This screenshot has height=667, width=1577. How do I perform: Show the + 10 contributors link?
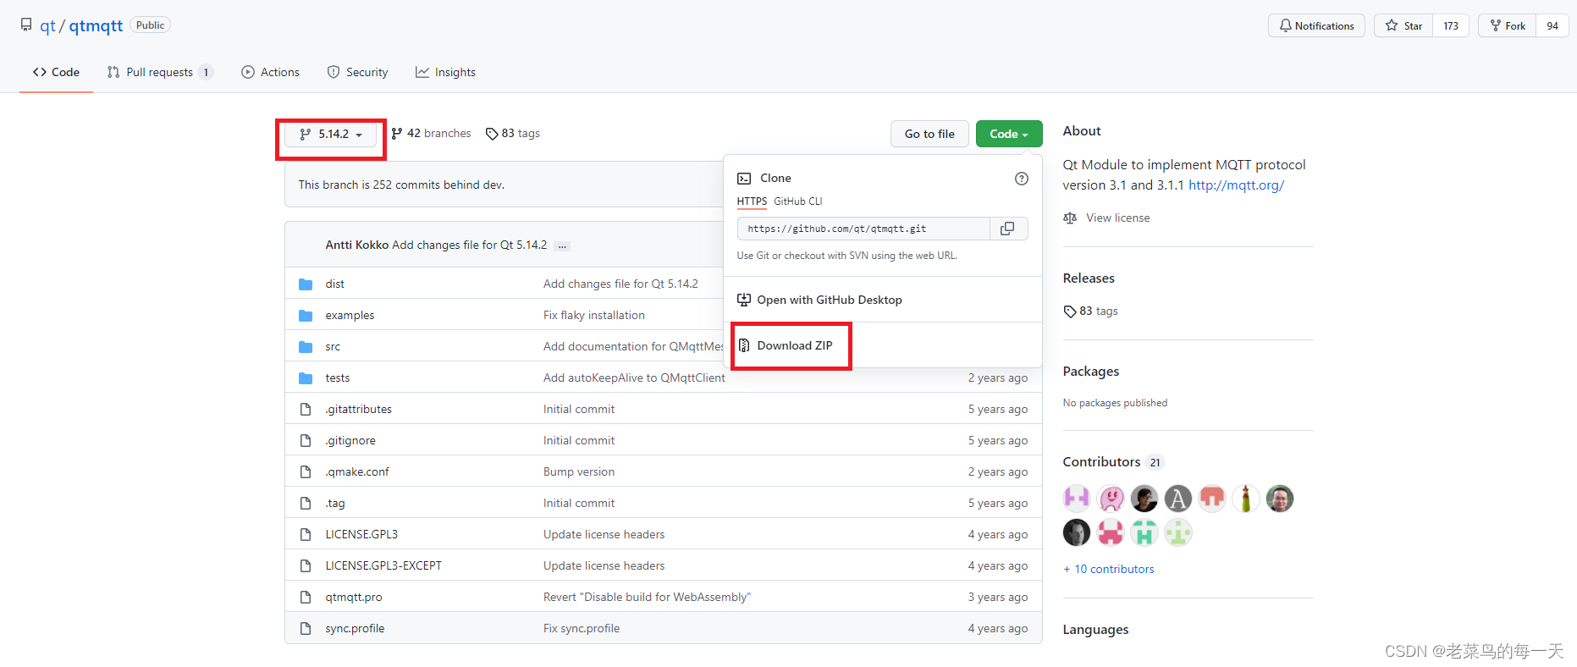coord(1109,570)
